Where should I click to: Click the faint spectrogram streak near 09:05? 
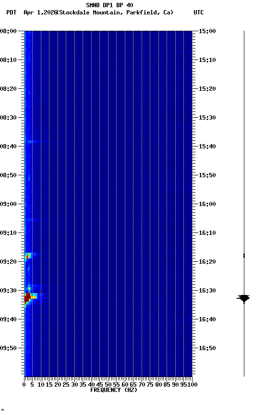tap(33, 220)
